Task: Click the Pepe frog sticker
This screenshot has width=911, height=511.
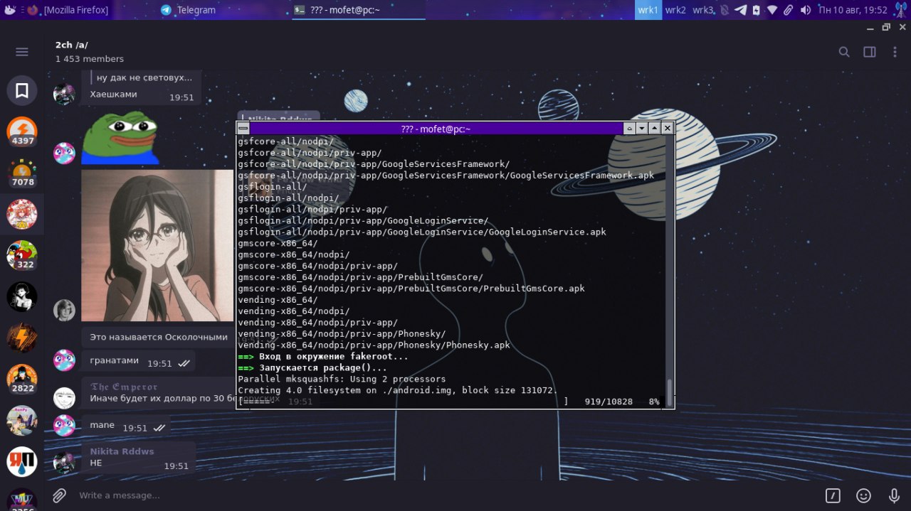Action: [x=120, y=138]
